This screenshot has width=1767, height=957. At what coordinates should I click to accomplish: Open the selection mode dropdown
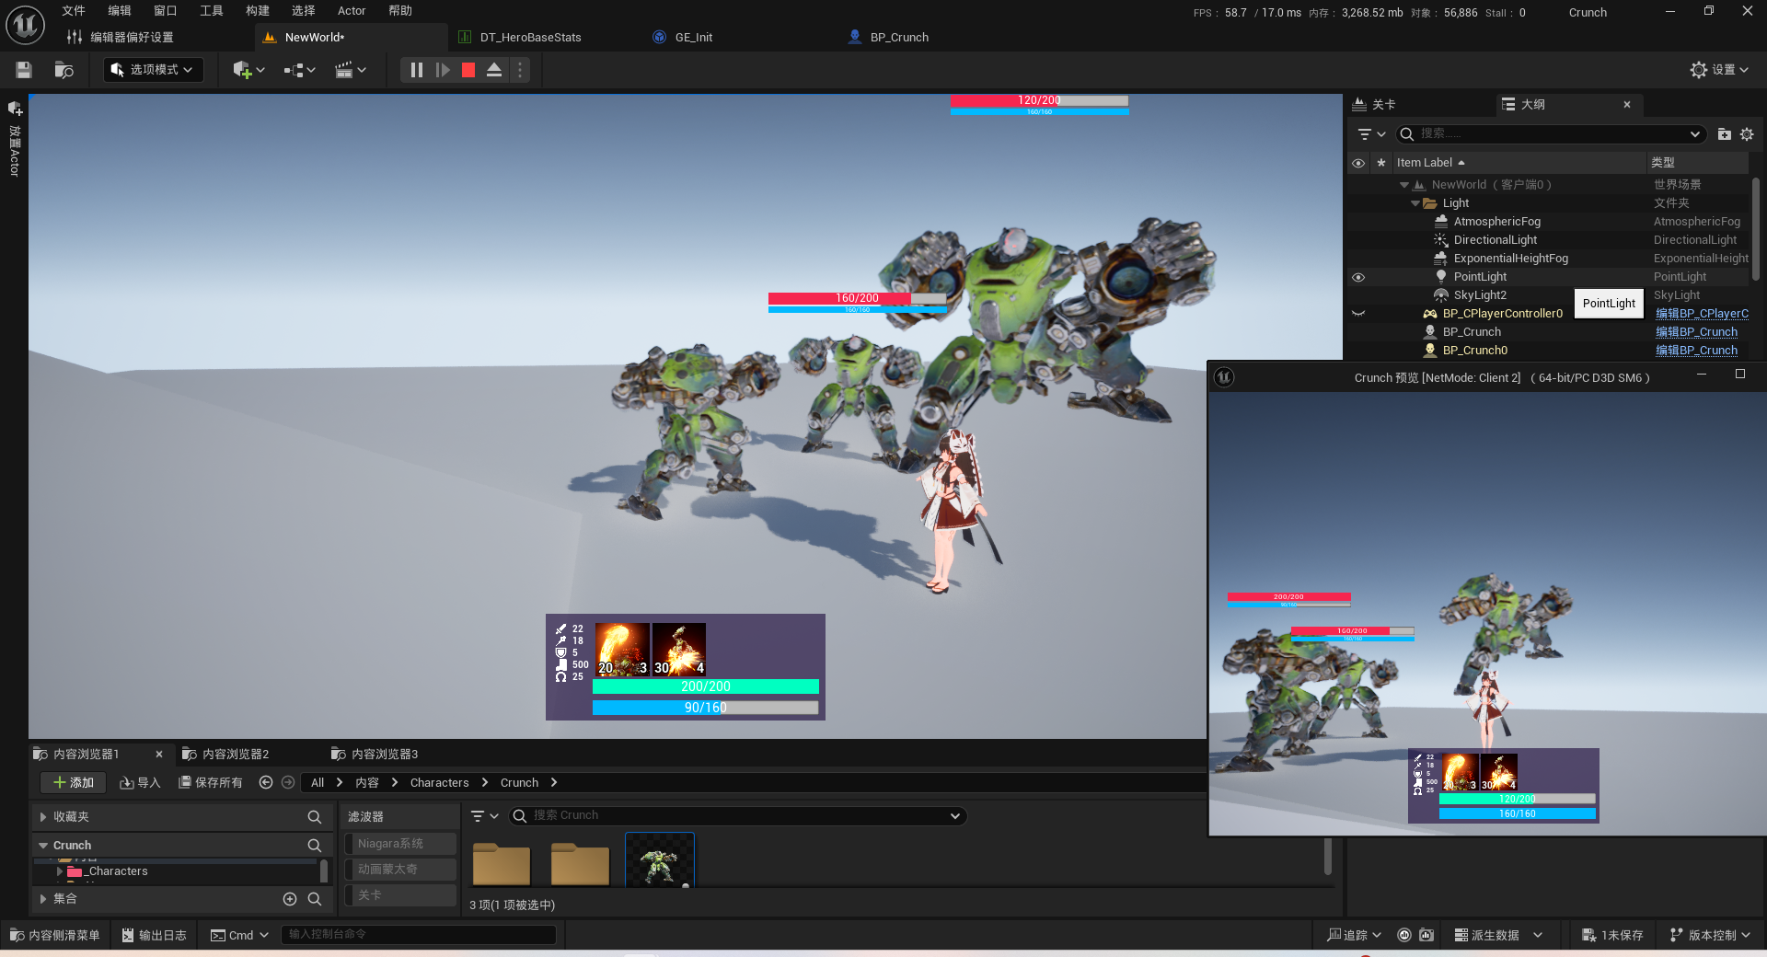coord(153,70)
